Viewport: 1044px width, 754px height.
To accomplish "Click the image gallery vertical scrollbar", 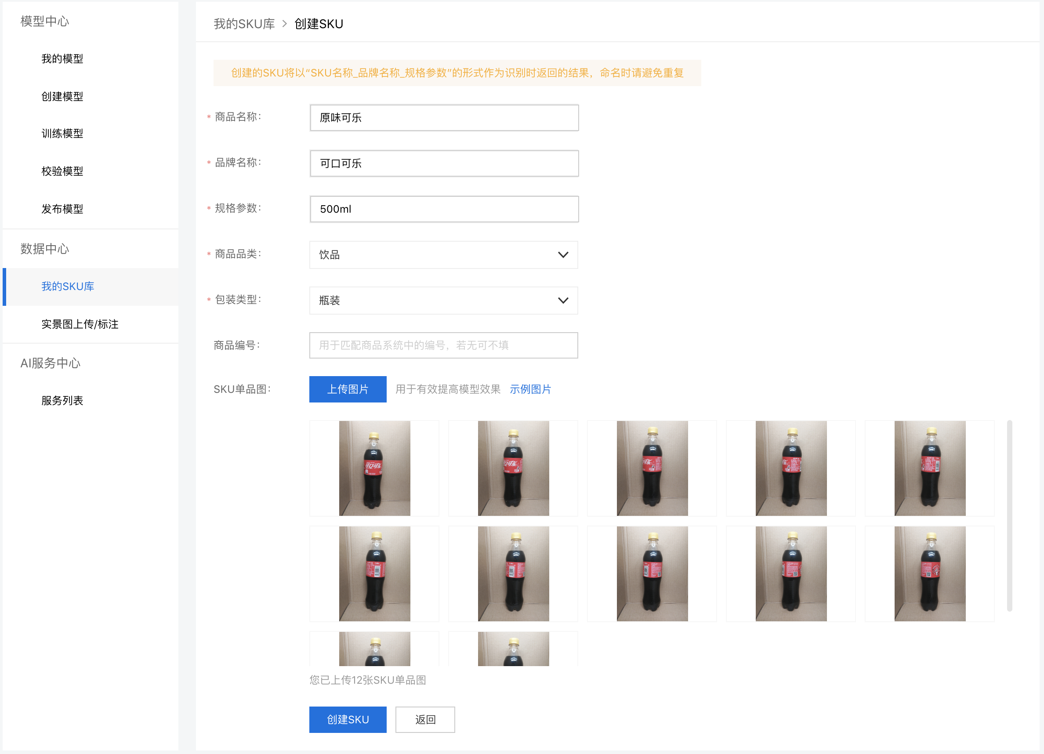I will (x=1009, y=515).
